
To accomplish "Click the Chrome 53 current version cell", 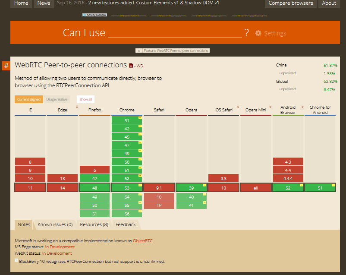I will tap(127, 188).
